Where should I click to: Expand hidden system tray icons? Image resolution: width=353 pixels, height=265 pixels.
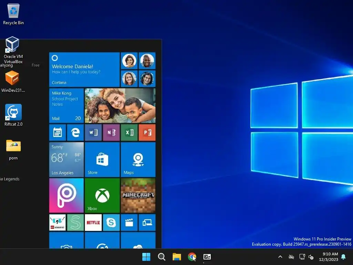pyautogui.click(x=280, y=257)
